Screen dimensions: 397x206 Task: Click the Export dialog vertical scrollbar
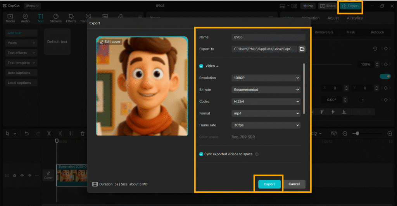pos(304,89)
